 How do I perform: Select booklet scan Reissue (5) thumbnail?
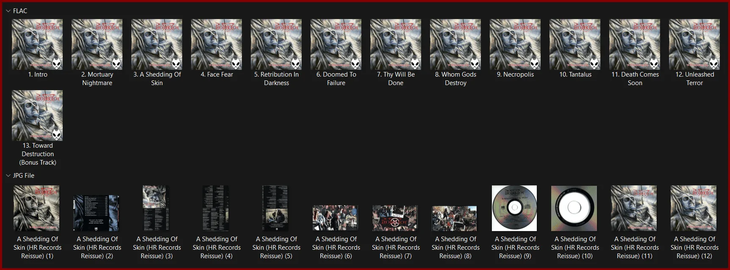coord(275,208)
